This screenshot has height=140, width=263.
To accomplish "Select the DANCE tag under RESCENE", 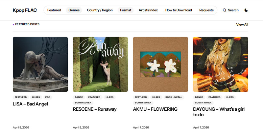I will click(79, 98).
